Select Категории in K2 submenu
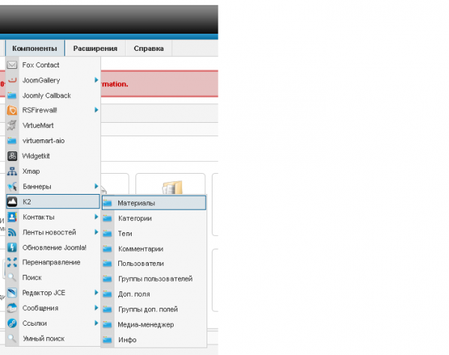This screenshot has width=449, height=355. [x=153, y=219]
